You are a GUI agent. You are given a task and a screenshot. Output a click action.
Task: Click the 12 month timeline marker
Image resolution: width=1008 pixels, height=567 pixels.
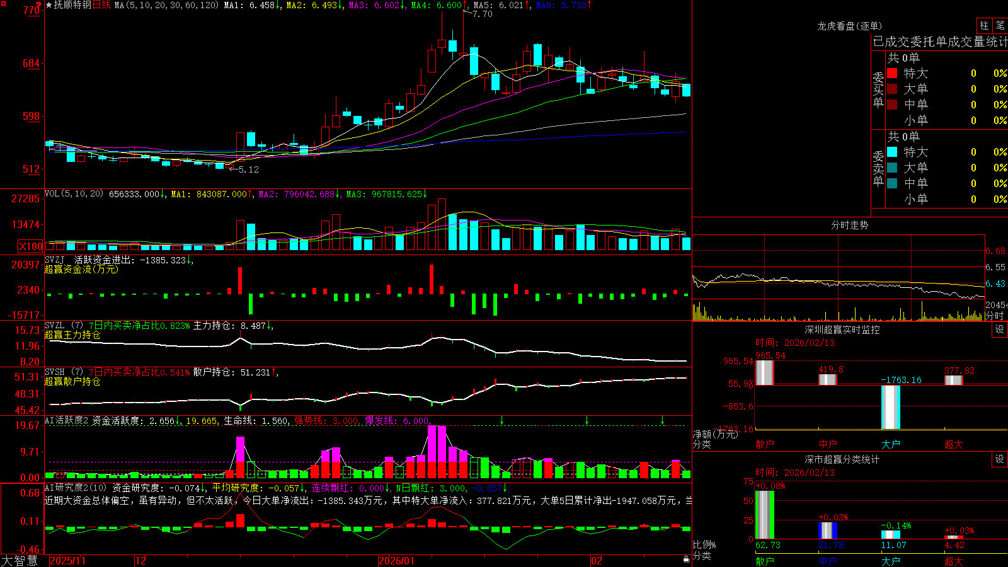[141, 561]
